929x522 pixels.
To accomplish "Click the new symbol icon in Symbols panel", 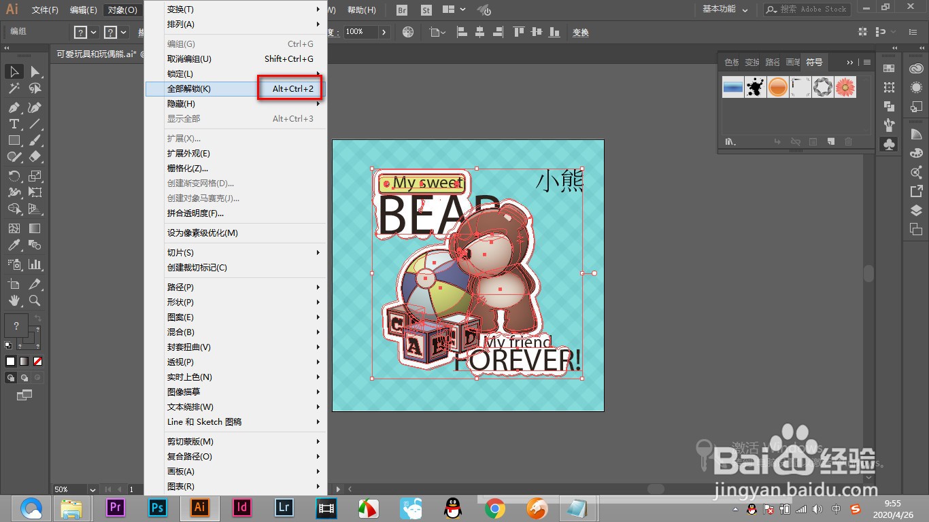I will click(x=830, y=141).
